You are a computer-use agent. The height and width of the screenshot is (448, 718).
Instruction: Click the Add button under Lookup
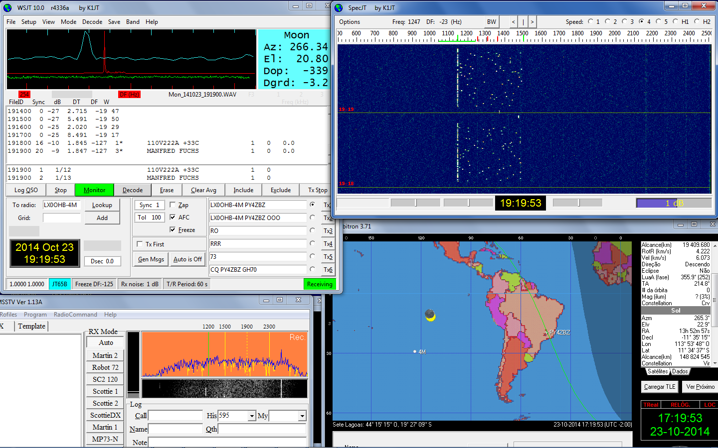click(x=102, y=218)
